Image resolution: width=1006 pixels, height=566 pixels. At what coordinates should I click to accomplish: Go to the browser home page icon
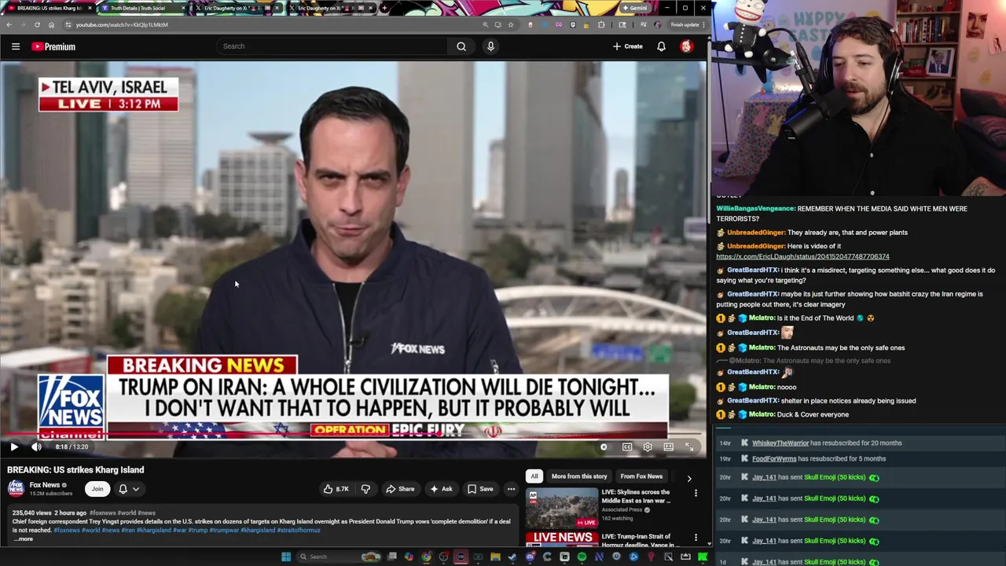click(x=51, y=24)
